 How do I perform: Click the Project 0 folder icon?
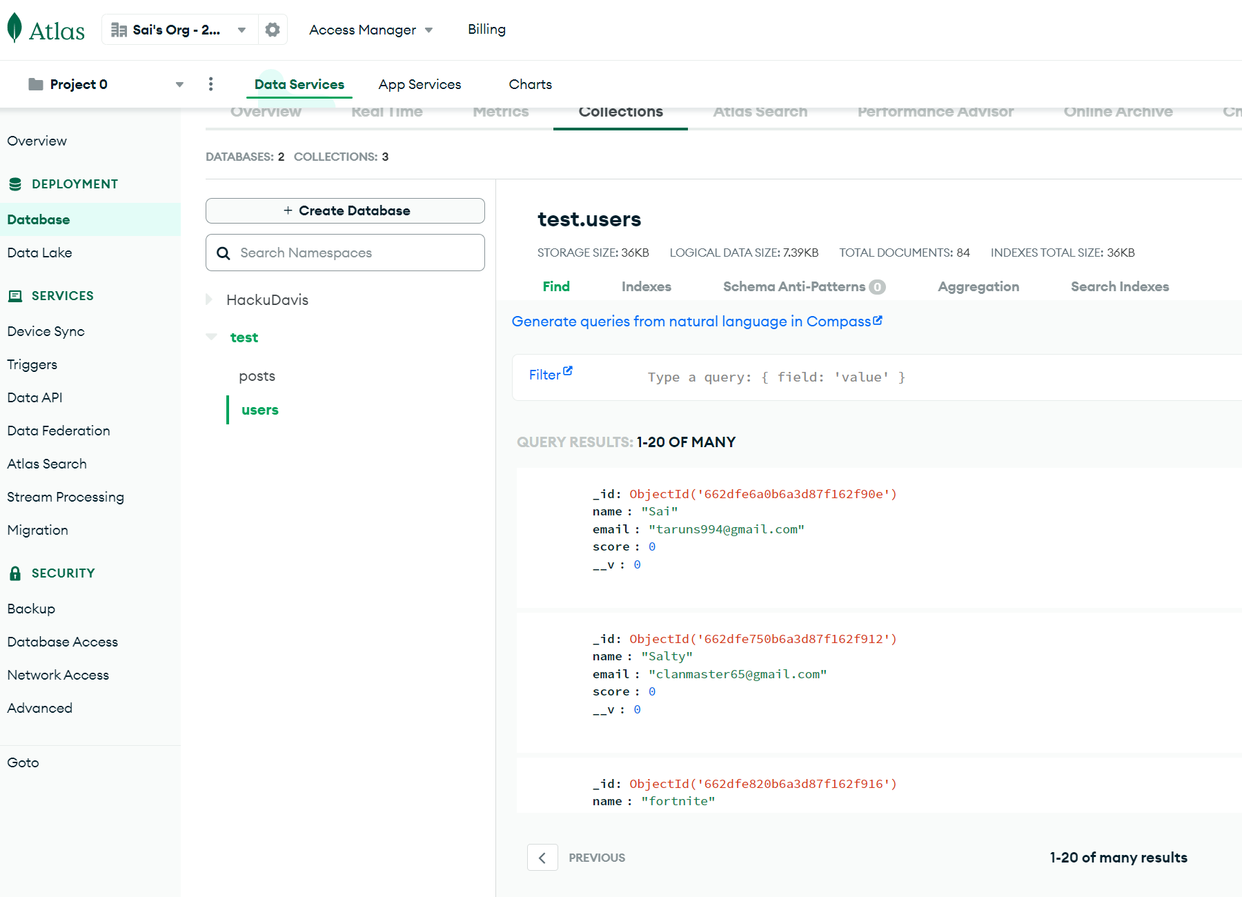coord(36,84)
